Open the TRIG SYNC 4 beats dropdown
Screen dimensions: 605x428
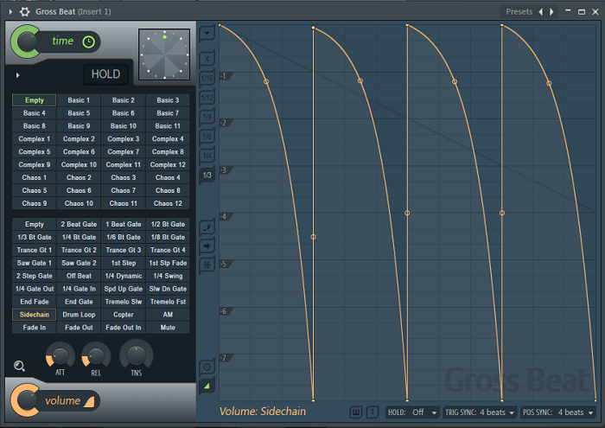pos(480,412)
